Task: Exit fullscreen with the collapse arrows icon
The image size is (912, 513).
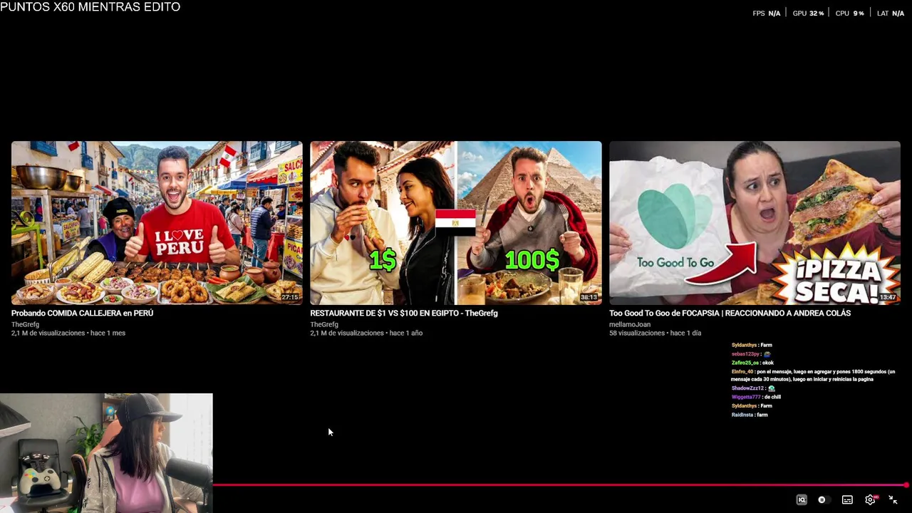Action: tap(893, 500)
